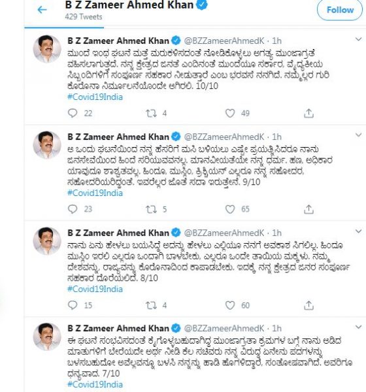Like the tweet with 60 likes
The width and height of the screenshot is (366, 392).
230,305
